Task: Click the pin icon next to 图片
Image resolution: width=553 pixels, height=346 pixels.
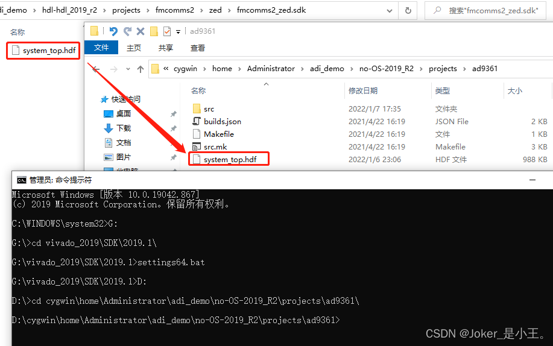Action: click(x=174, y=157)
